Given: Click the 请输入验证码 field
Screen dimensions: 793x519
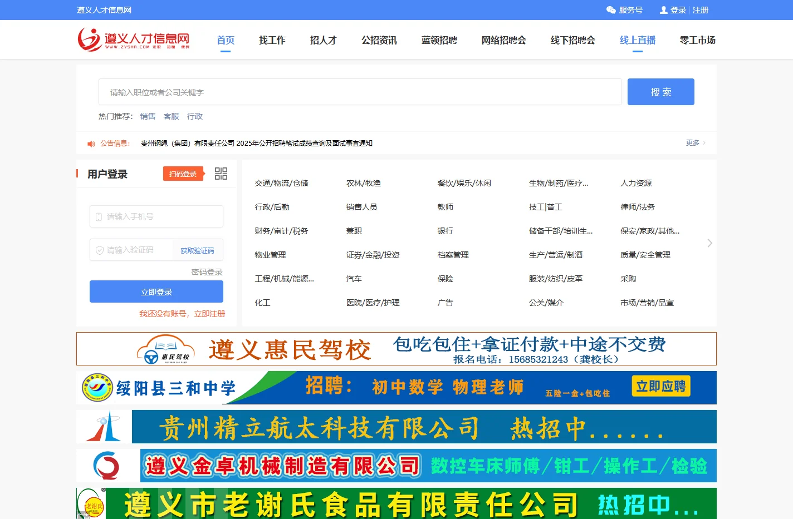Looking at the screenshot, I should point(131,250).
